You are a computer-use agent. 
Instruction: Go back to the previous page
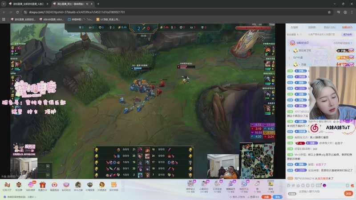click(4, 12)
